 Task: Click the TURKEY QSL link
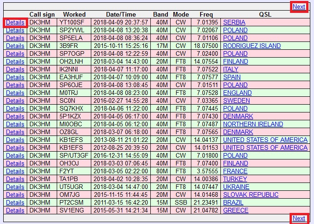(x=235, y=179)
